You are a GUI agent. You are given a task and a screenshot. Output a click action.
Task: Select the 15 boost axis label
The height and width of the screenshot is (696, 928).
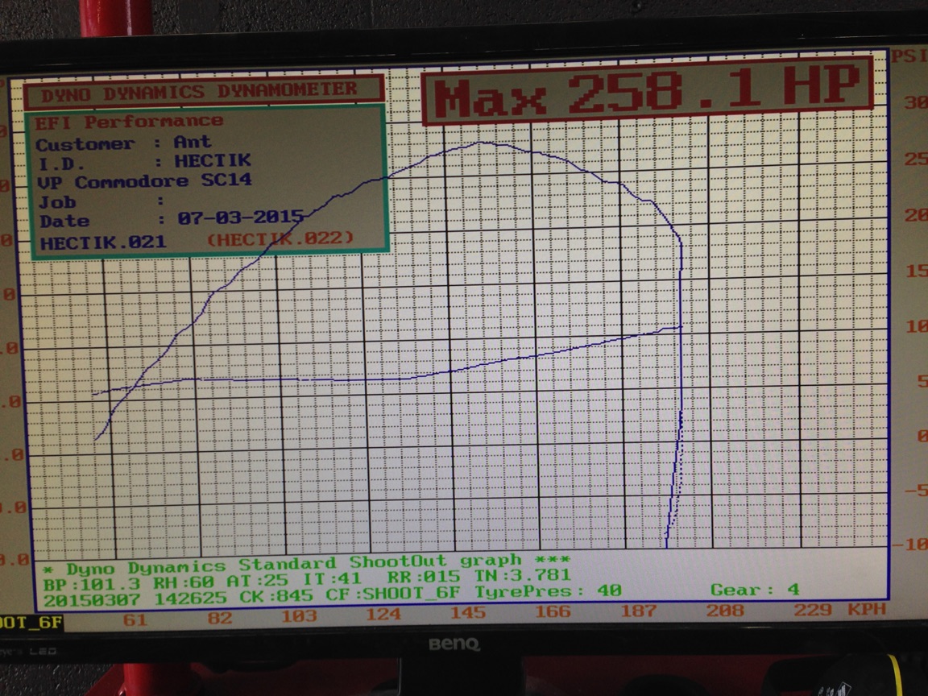(916, 271)
